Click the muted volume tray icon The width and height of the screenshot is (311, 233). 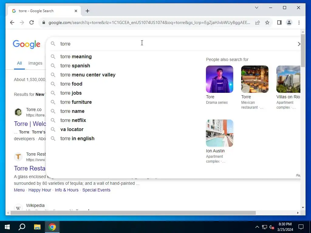[x=272, y=227]
